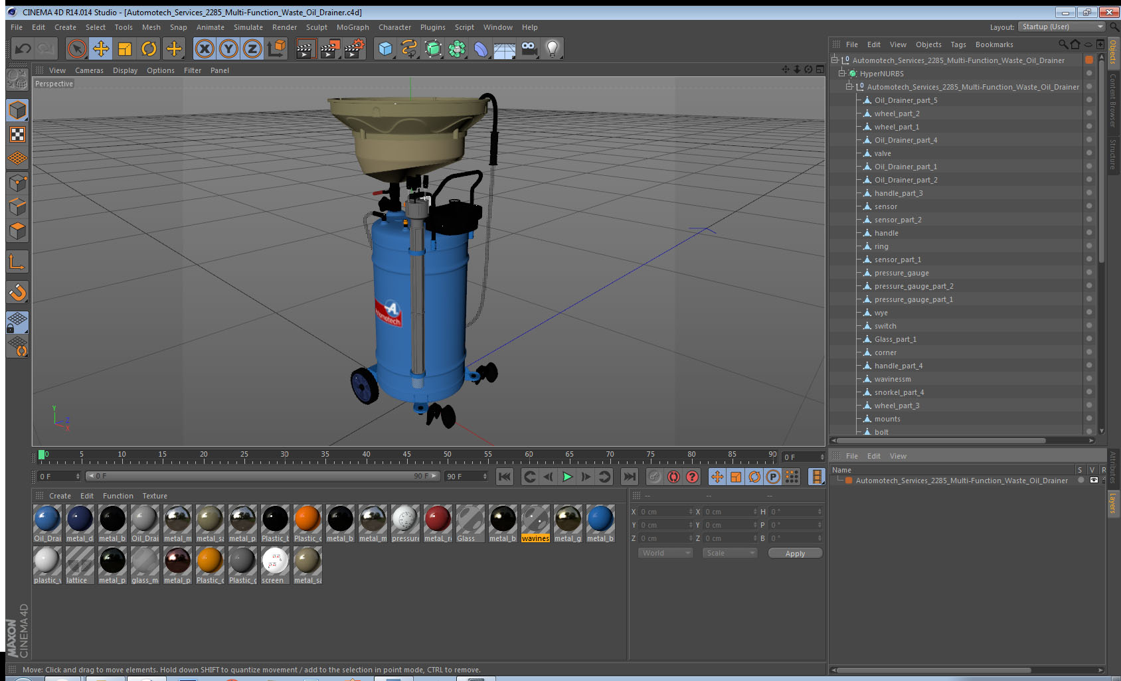Open viewport Cameras menu
The width and height of the screenshot is (1121, 681).
tap(89, 70)
